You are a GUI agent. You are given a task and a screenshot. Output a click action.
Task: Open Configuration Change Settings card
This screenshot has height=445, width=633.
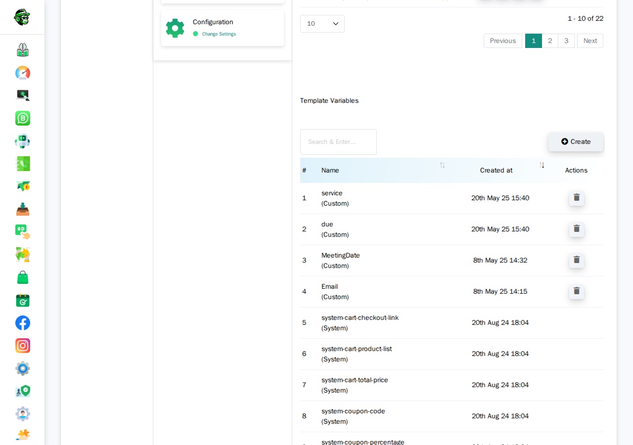pyautogui.click(x=223, y=28)
